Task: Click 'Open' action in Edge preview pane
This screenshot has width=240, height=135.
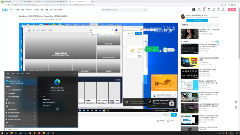Action: point(44,97)
